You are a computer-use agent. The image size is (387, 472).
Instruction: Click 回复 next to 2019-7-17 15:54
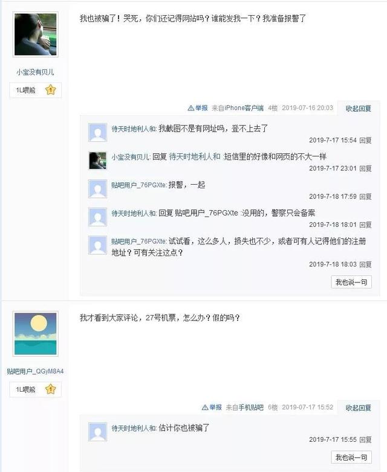click(365, 140)
